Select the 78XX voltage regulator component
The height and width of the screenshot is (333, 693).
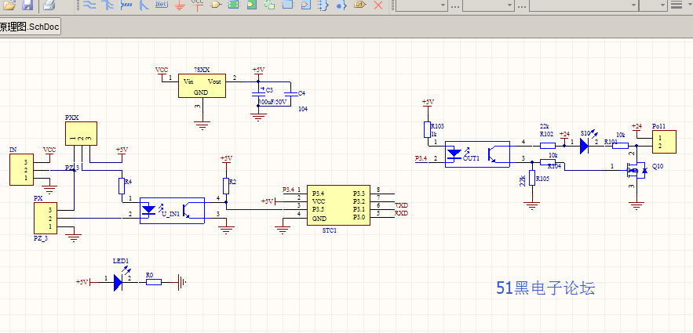point(202,85)
